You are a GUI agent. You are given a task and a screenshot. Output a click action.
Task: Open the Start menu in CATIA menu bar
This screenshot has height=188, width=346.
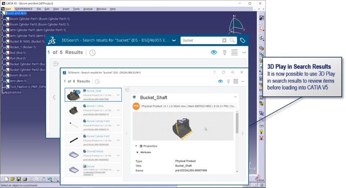coord(8,9)
